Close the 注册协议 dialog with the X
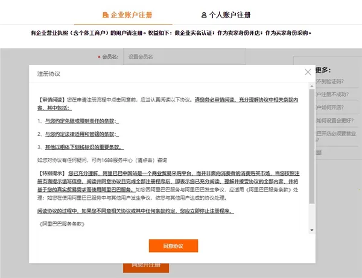This screenshot has height=278, width=362. [x=308, y=73]
